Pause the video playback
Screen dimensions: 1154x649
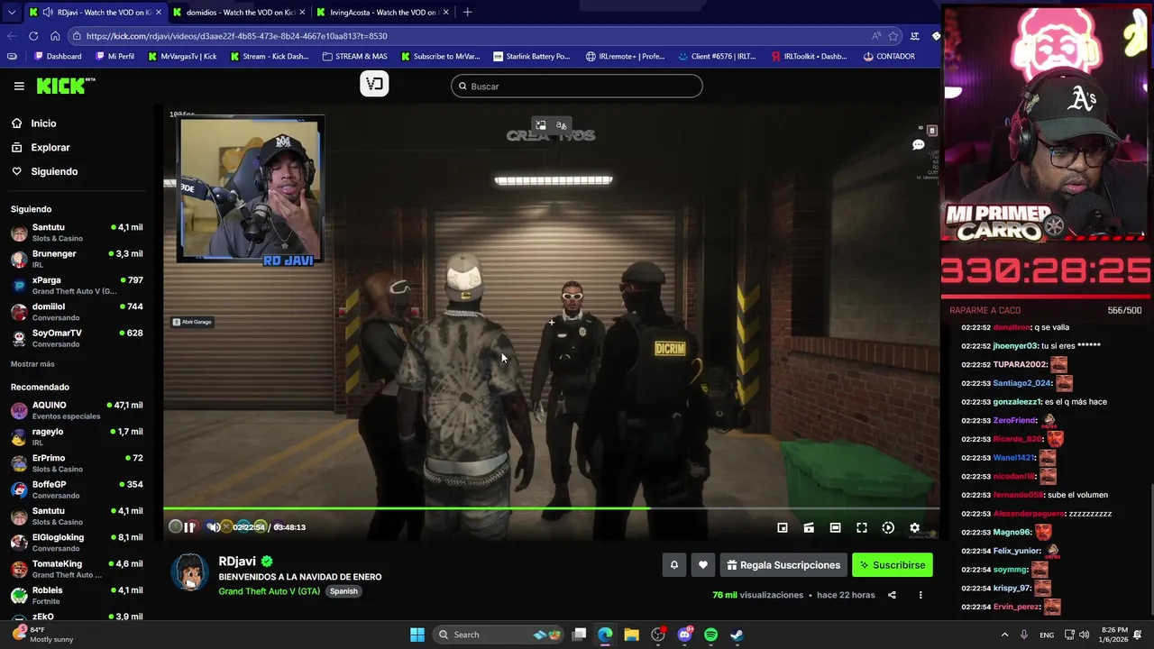190,527
